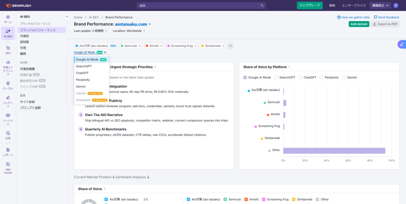Image resolution: width=406 pixels, height=204 pixels.
Task: Check the Perplexity platform checkbox
Action: coord(321,77)
